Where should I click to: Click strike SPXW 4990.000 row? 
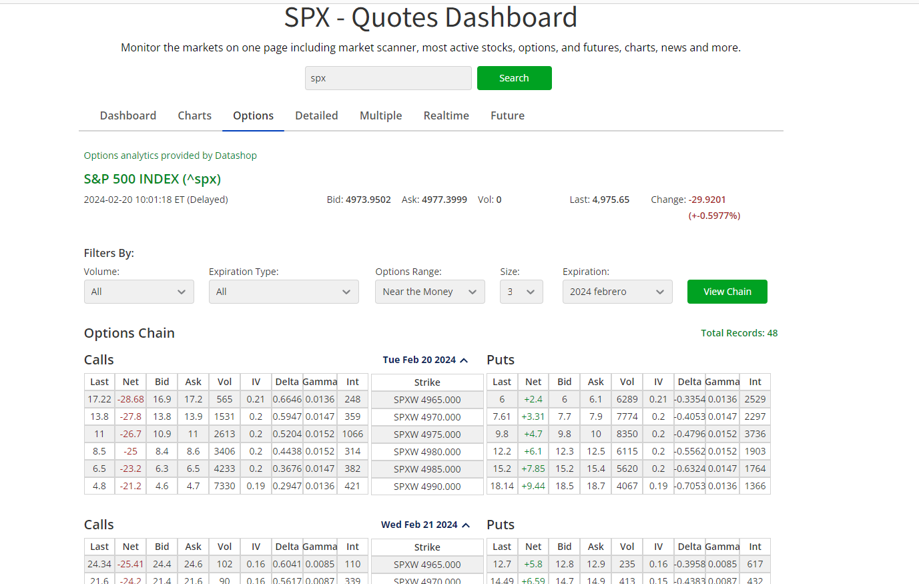point(427,487)
